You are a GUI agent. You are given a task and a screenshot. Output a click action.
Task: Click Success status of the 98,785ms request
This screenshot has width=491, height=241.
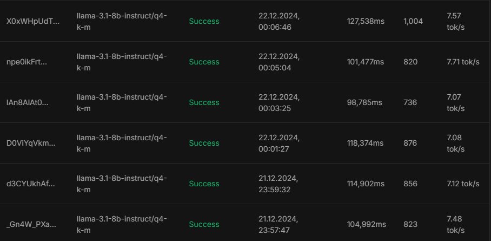(x=204, y=102)
